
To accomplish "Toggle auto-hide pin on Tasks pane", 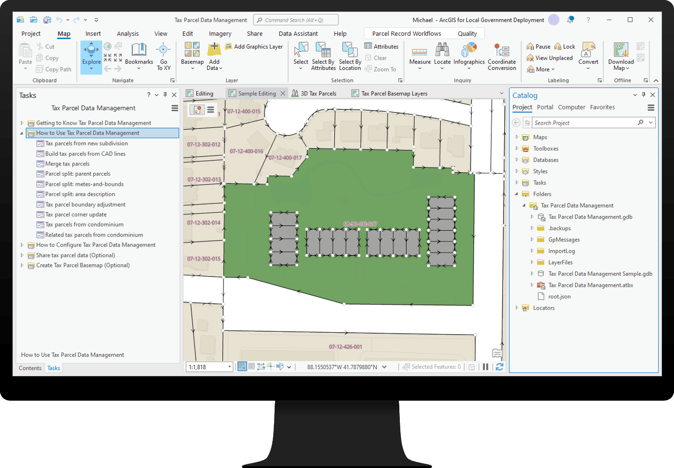I will [x=165, y=95].
